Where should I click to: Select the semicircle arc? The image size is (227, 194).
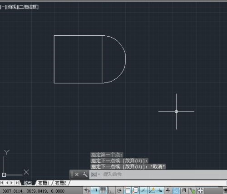click(x=125, y=59)
